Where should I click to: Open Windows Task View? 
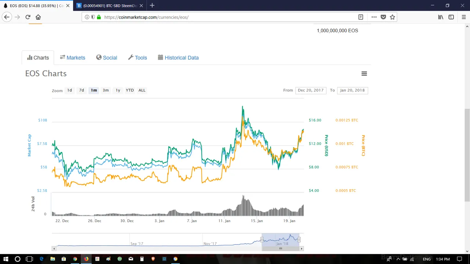click(x=29, y=259)
